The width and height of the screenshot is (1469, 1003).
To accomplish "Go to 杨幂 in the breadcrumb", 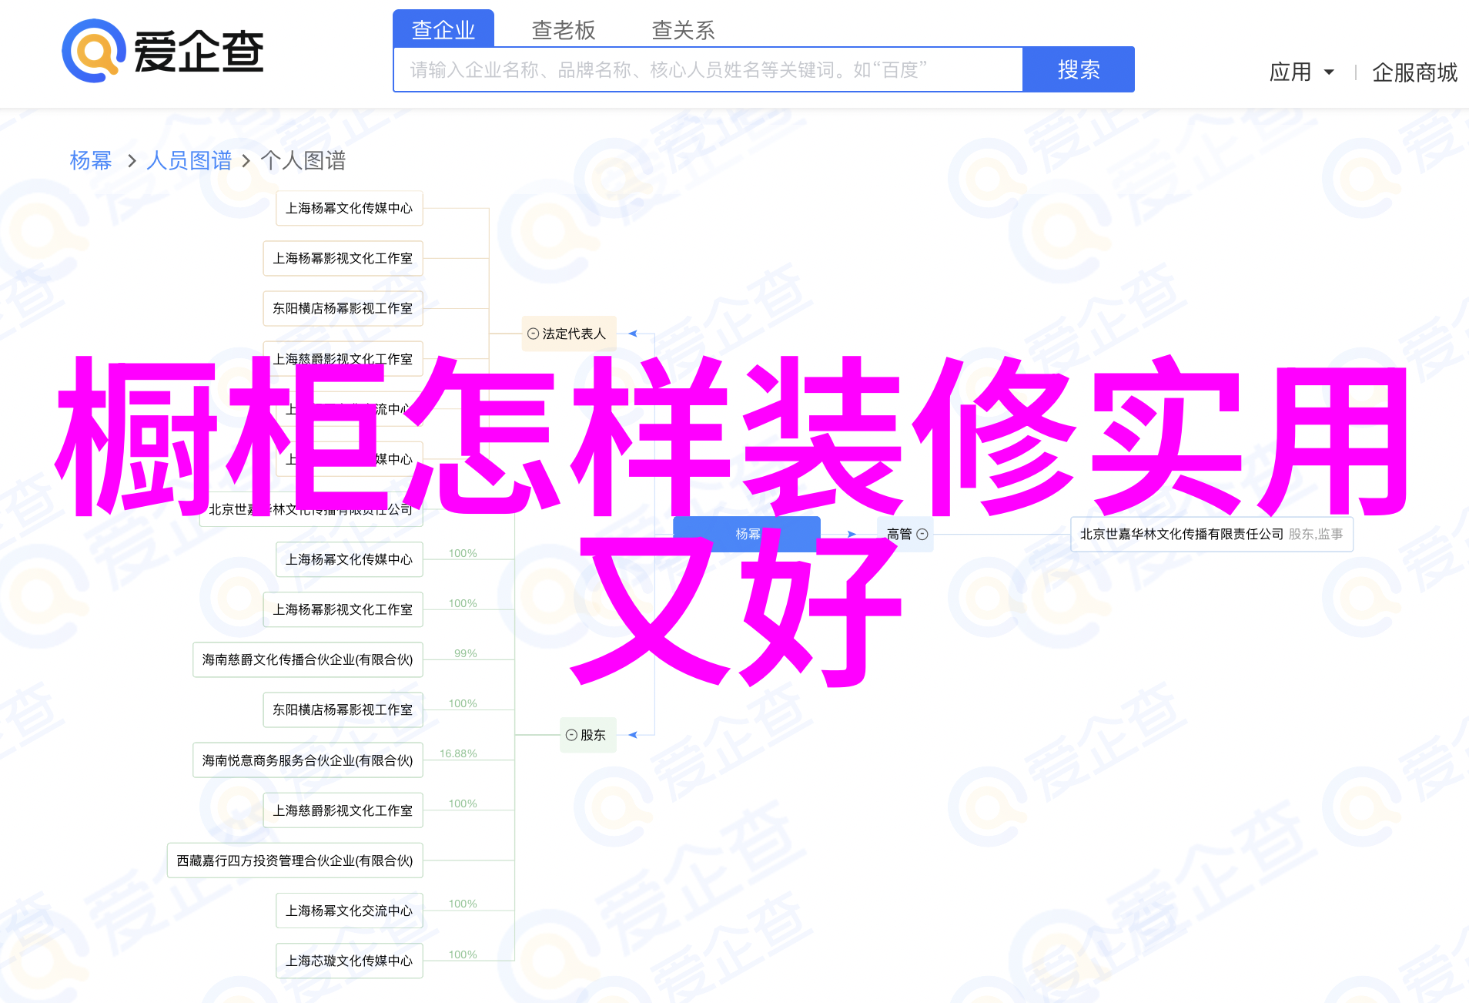I will click(x=91, y=160).
